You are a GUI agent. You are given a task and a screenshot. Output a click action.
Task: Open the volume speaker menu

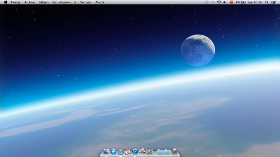tap(224, 2)
